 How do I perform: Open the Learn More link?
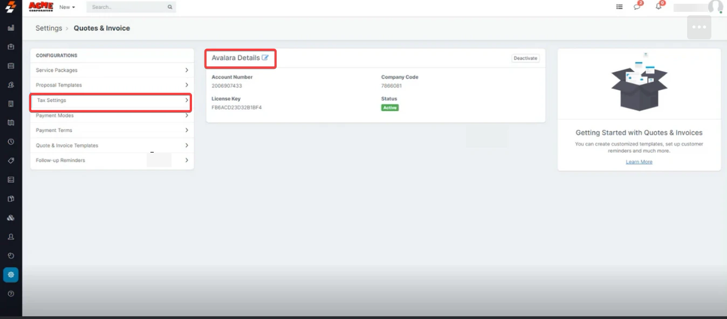tap(639, 162)
